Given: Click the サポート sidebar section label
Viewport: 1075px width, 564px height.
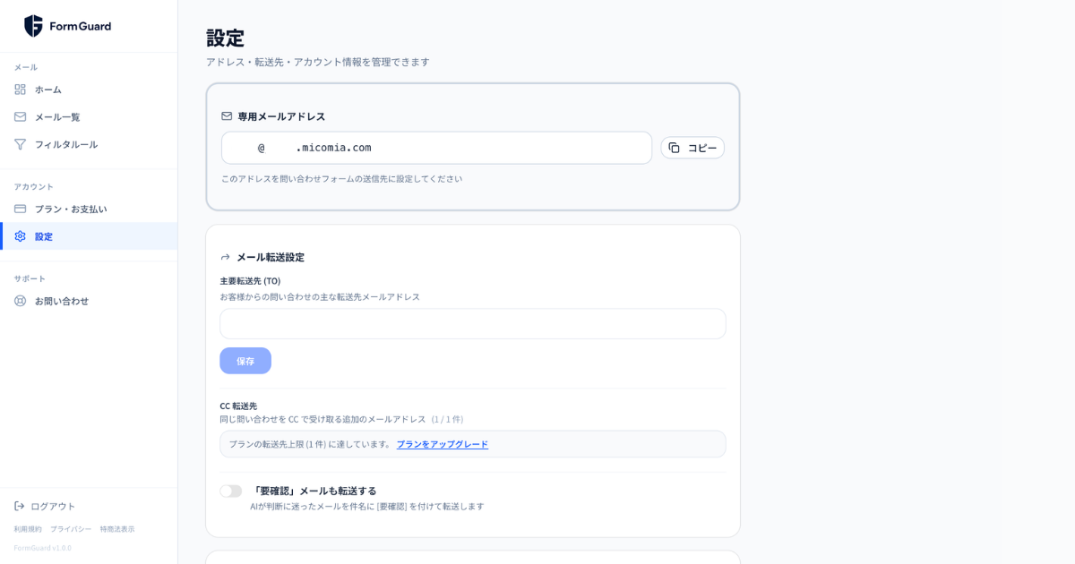Looking at the screenshot, I should point(30,278).
